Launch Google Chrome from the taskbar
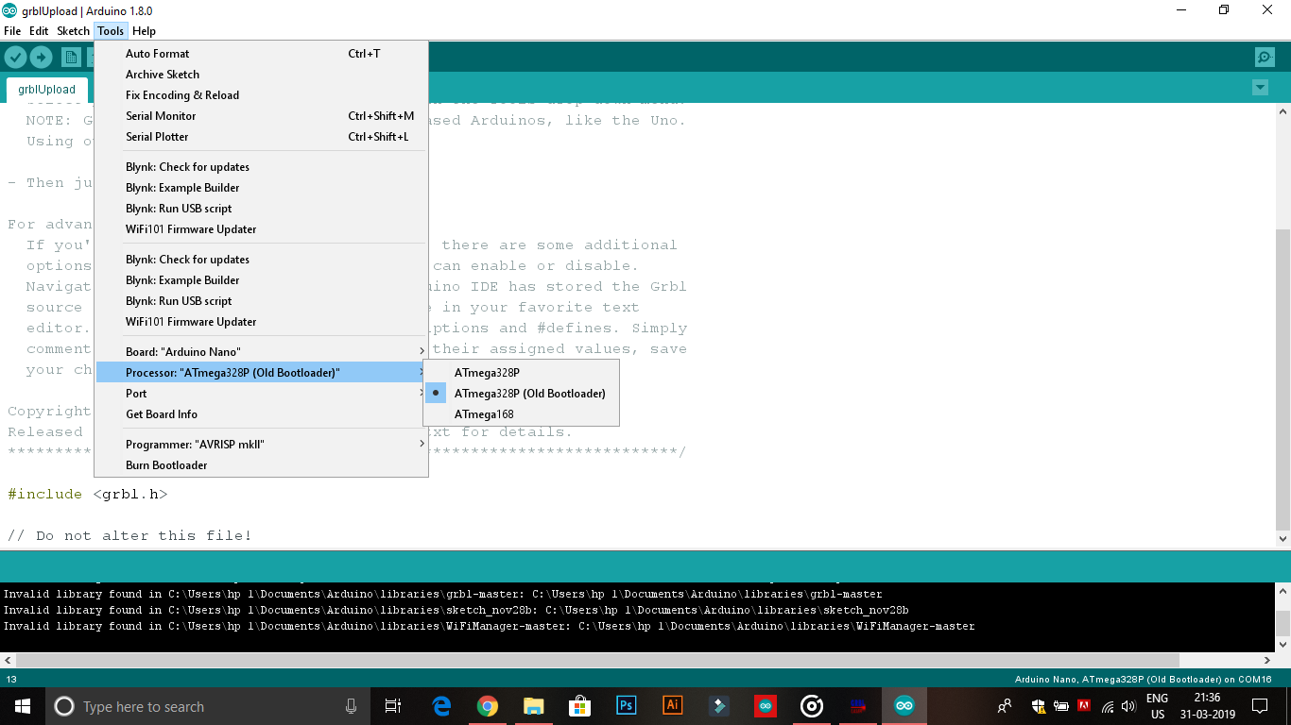 (488, 705)
